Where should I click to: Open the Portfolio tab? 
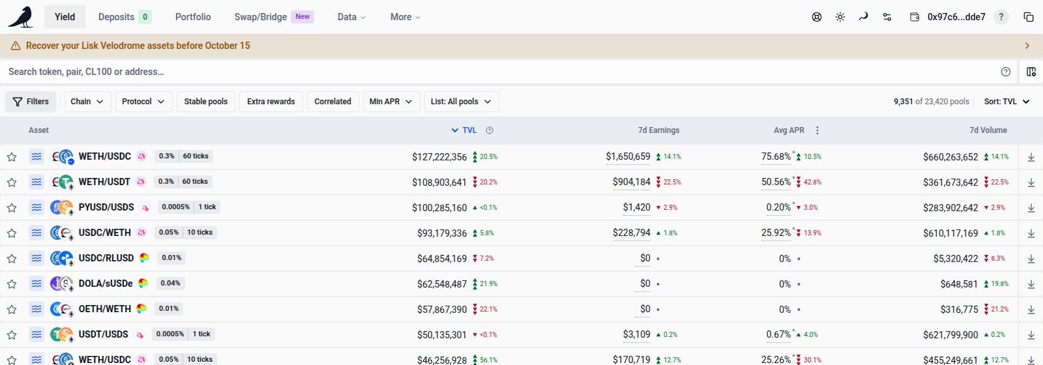(x=193, y=17)
